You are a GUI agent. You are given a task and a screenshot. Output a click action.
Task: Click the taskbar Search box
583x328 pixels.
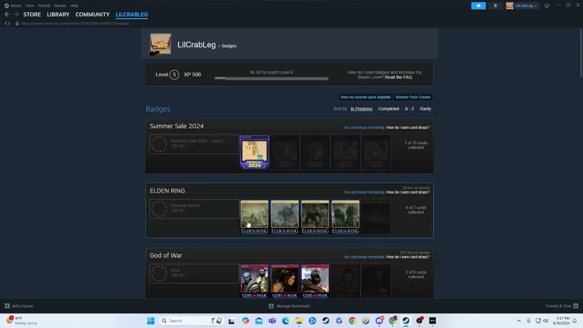point(191,321)
